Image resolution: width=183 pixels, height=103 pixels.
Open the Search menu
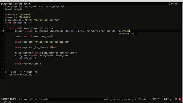[15, 1]
